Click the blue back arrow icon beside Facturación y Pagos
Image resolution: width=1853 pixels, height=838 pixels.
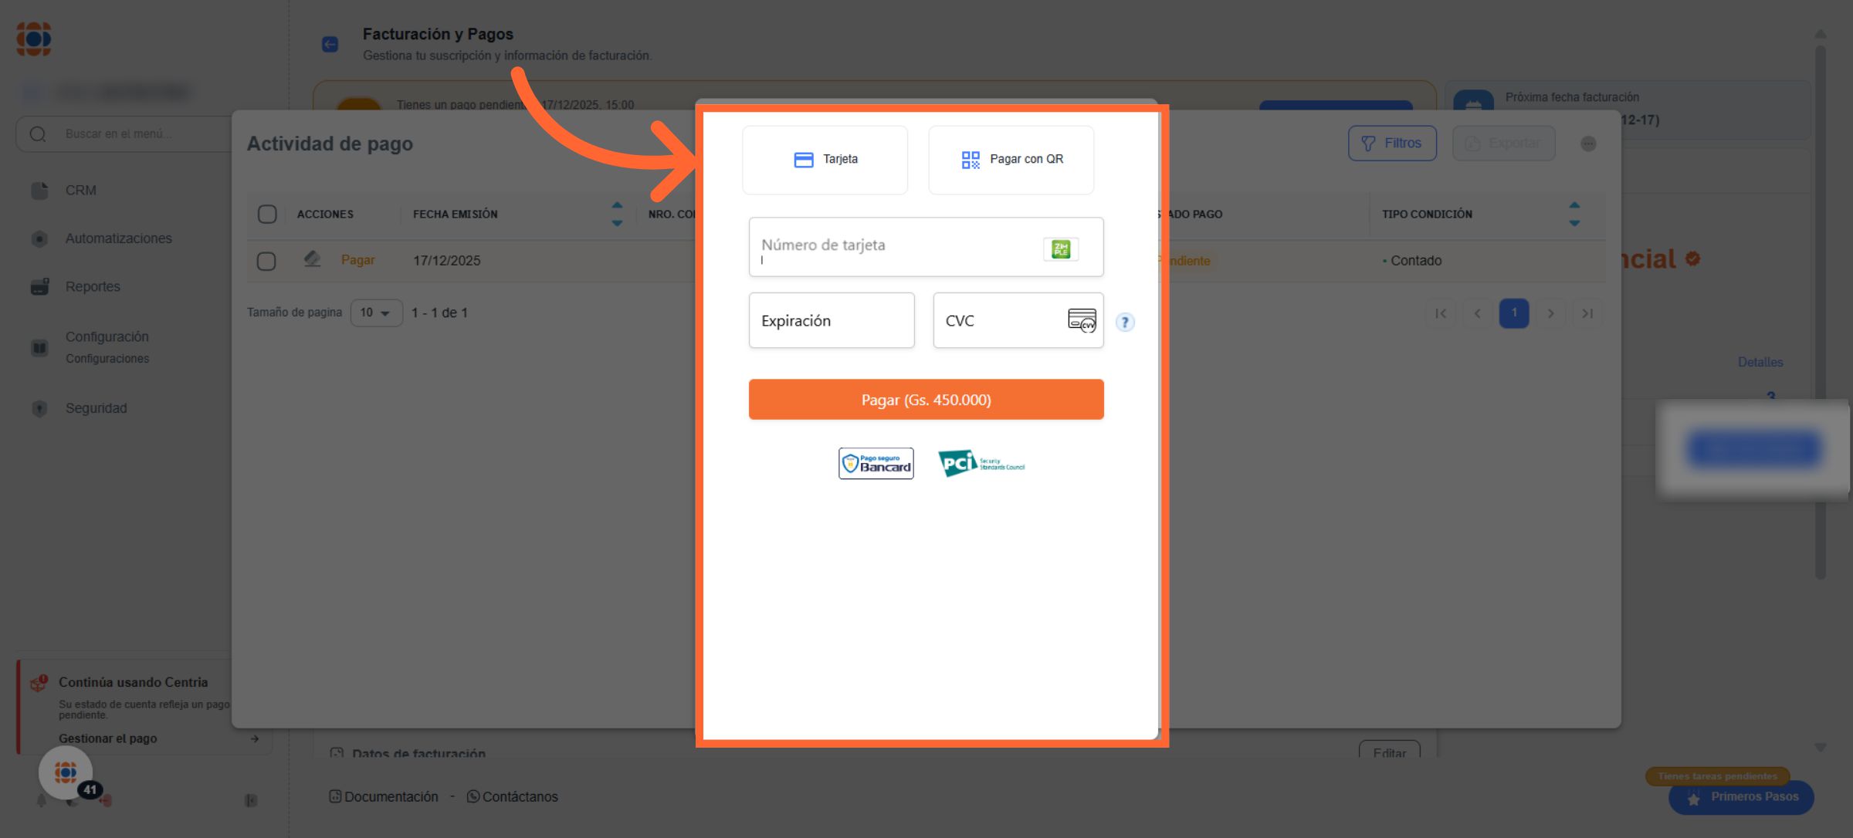pyautogui.click(x=330, y=45)
